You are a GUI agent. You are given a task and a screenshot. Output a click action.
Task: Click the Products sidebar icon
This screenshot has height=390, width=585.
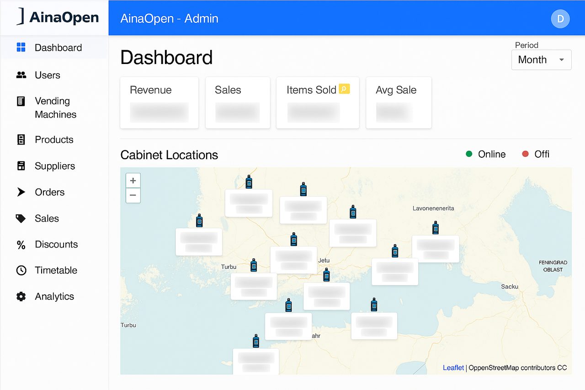pyautogui.click(x=21, y=139)
